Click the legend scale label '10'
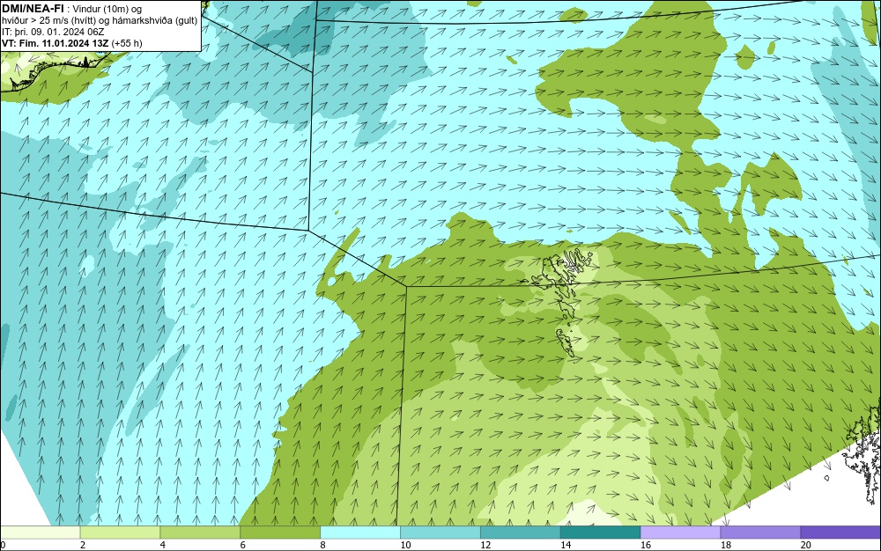881x551 pixels. 405,545
